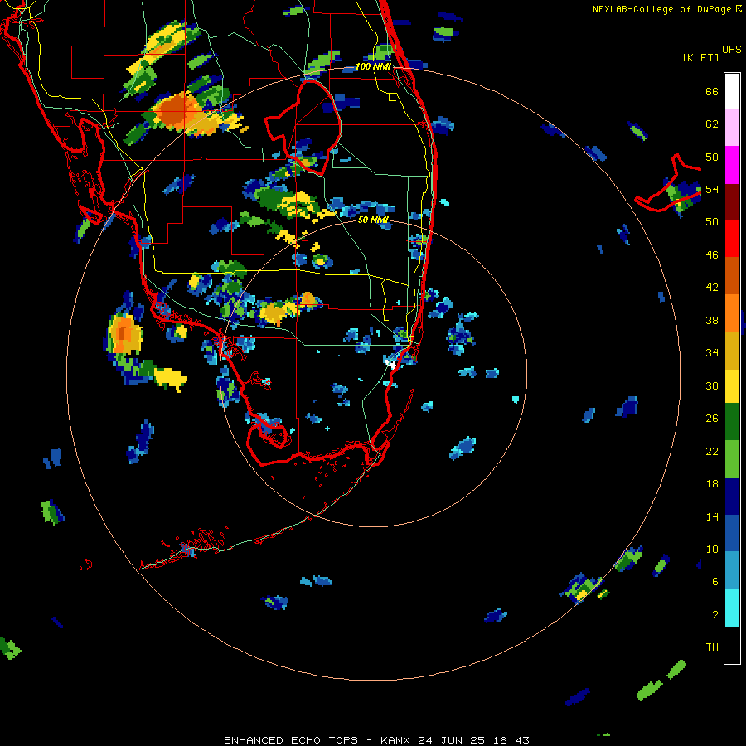Pick the dark green swatch on the color bar
The height and width of the screenshot is (746, 746).
tap(732, 422)
